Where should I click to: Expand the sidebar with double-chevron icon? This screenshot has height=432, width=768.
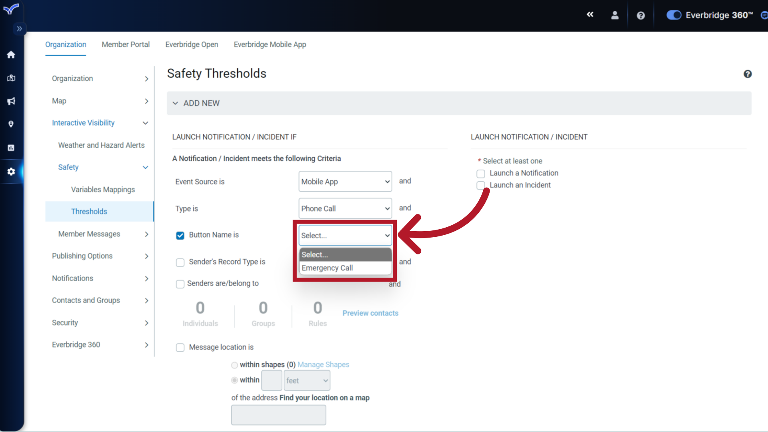point(19,29)
